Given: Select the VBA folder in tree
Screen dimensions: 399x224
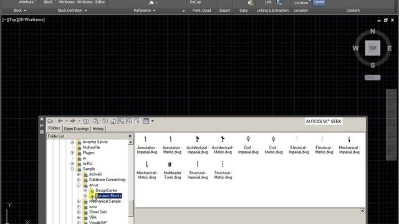Looking at the screenshot, I should 93,217.
